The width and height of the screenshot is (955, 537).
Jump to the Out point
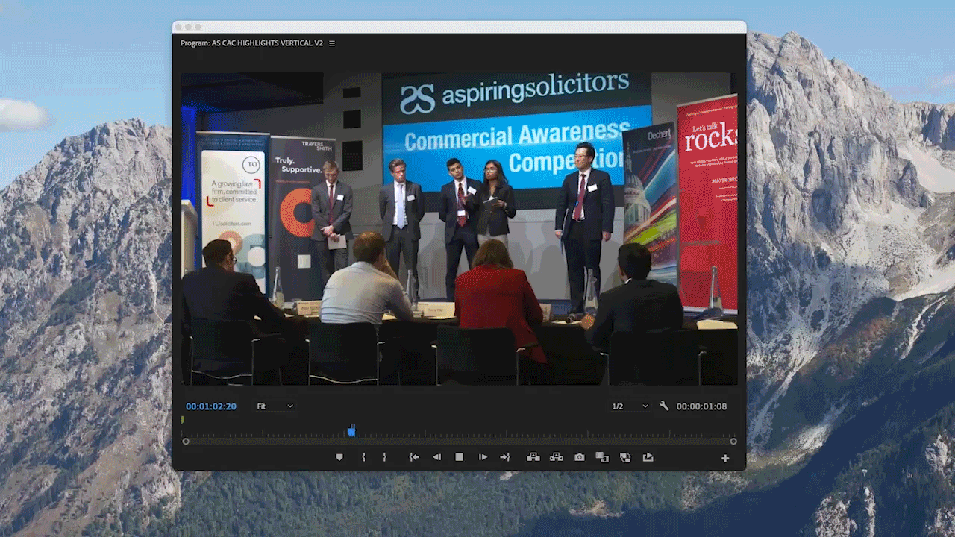click(x=505, y=457)
